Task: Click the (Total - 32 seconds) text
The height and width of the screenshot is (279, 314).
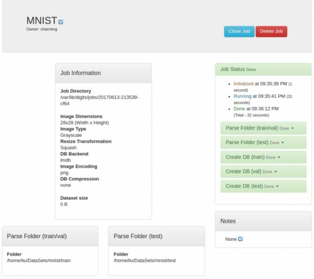Action: pyautogui.click(x=251, y=115)
